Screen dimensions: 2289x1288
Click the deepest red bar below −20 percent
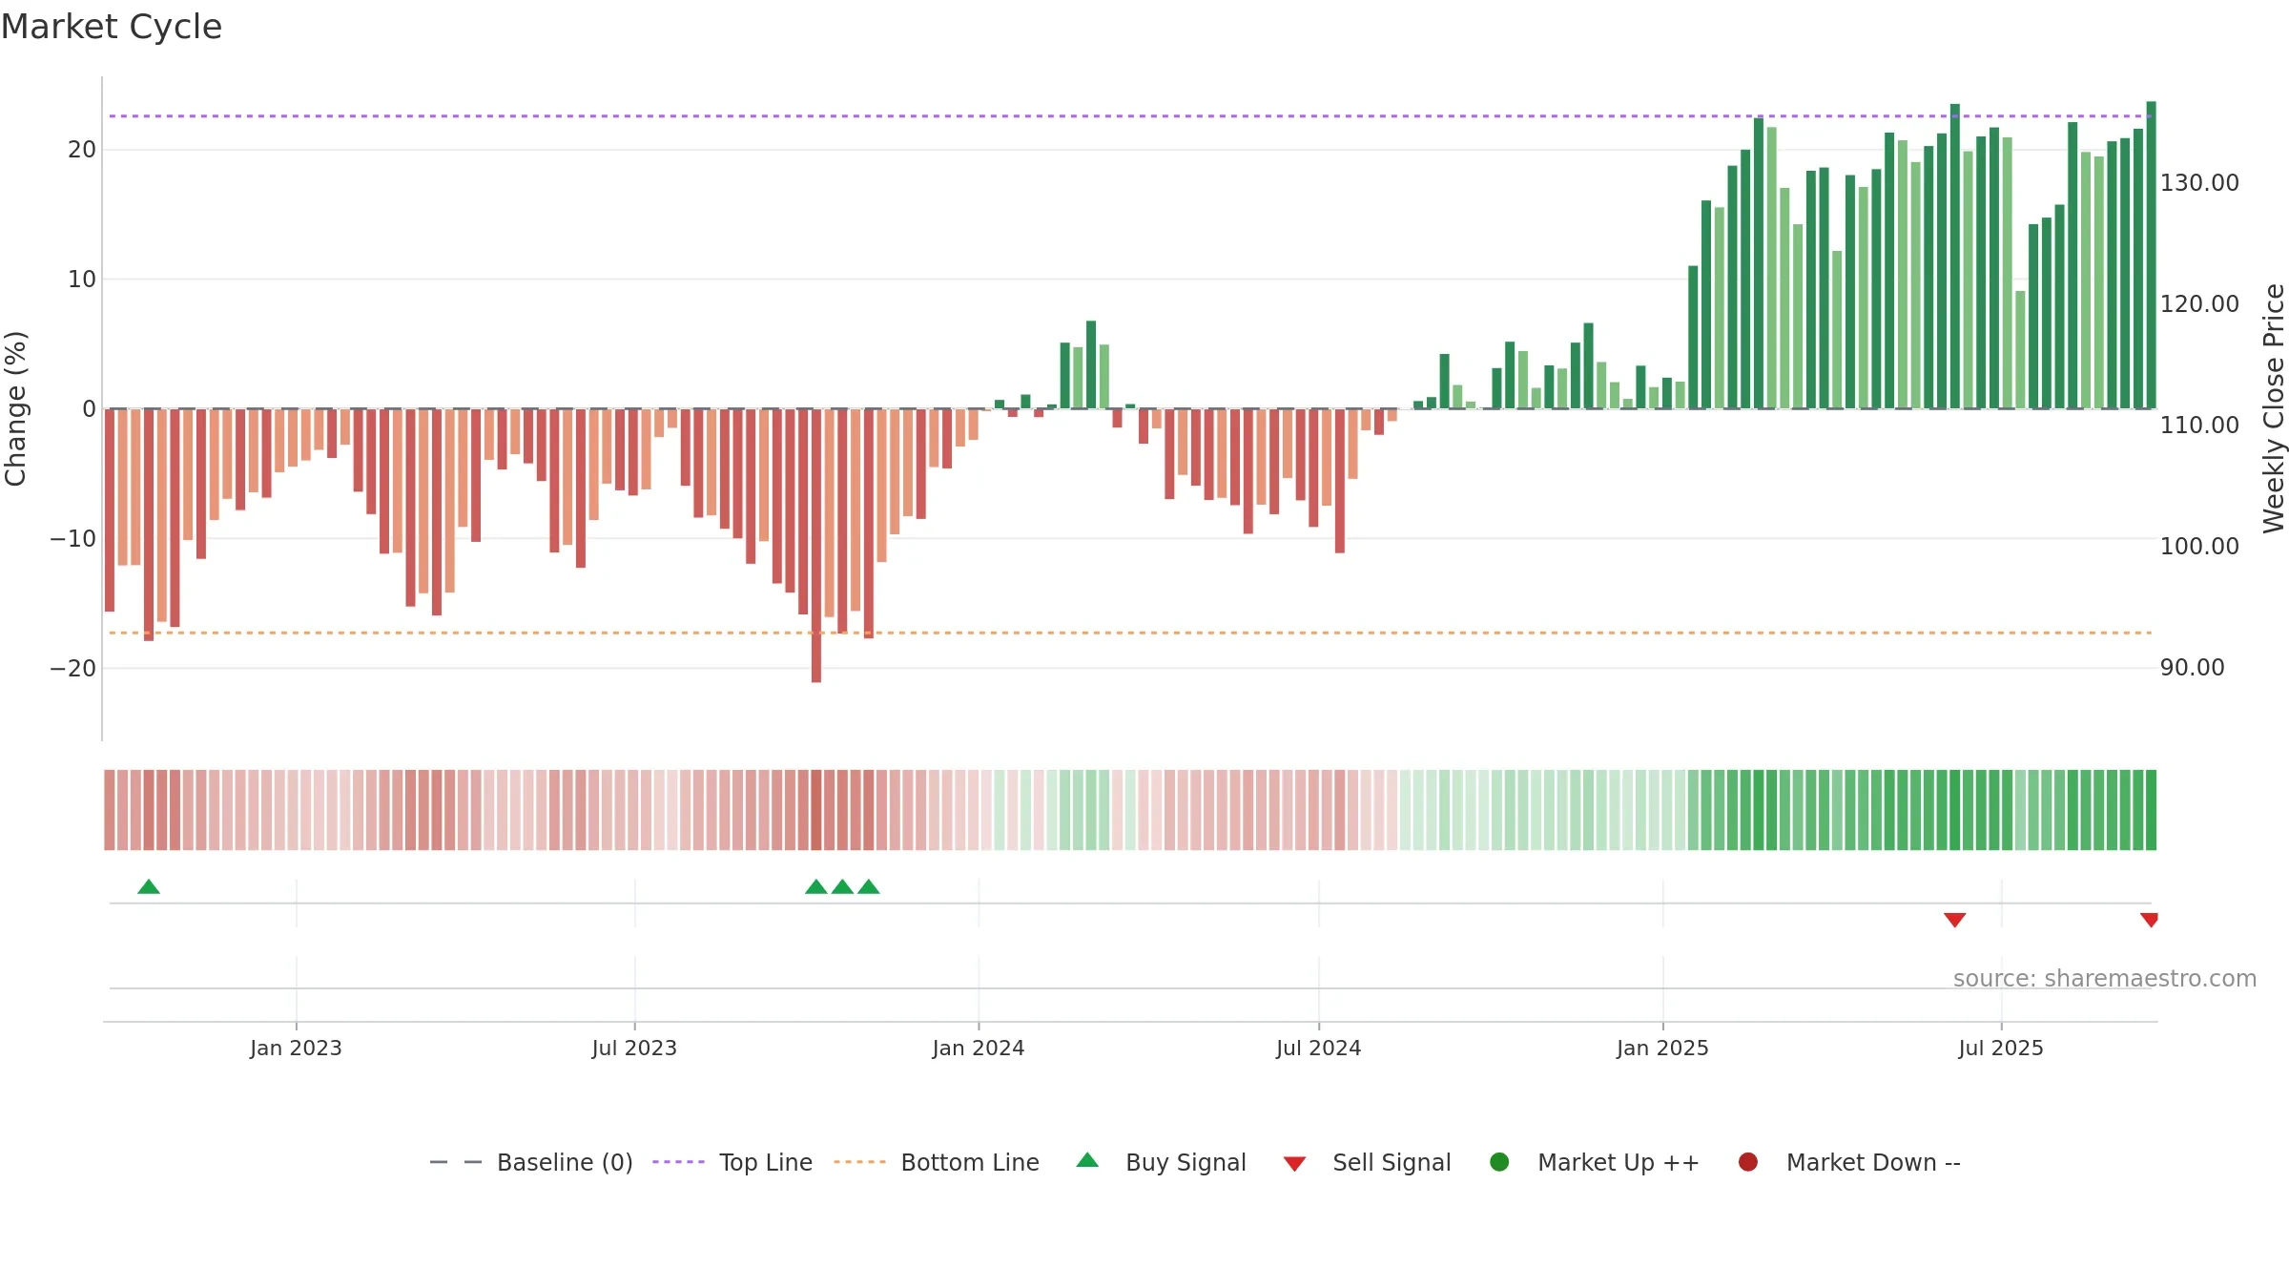[x=816, y=546]
